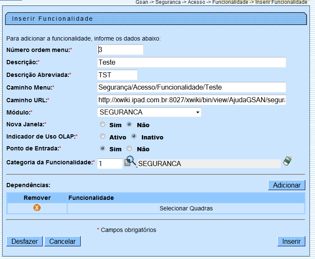Image resolution: width=315 pixels, height=259 pixels.
Task: Click the Inserir button
Action: click(291, 241)
